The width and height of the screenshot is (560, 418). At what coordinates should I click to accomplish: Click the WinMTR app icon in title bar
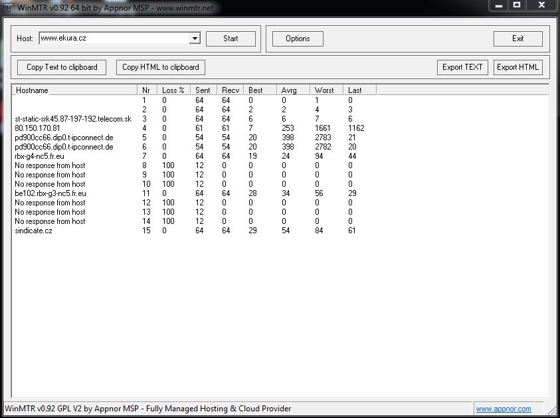tap(9, 6)
